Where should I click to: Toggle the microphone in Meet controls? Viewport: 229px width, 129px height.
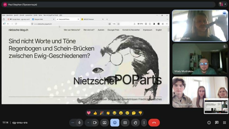pyautogui.click(x=79, y=123)
